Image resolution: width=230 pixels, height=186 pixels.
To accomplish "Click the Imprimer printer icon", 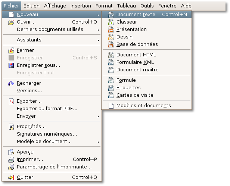I will click(x=11, y=159).
